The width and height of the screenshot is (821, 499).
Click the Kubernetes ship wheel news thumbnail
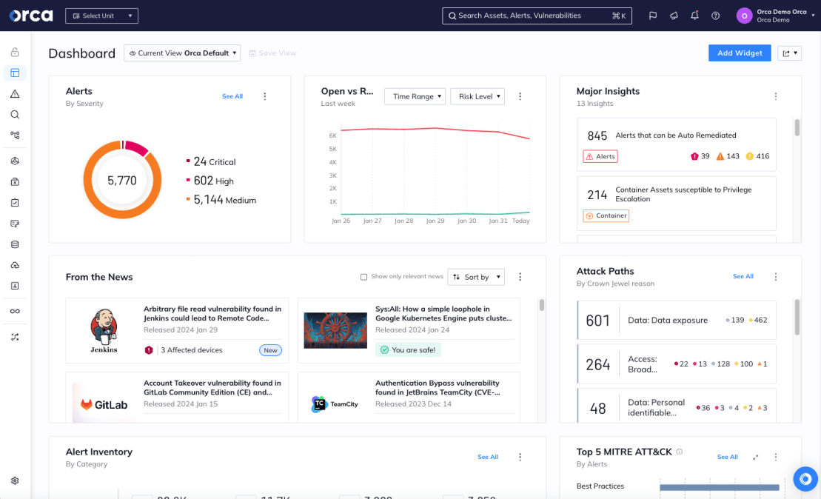point(335,330)
